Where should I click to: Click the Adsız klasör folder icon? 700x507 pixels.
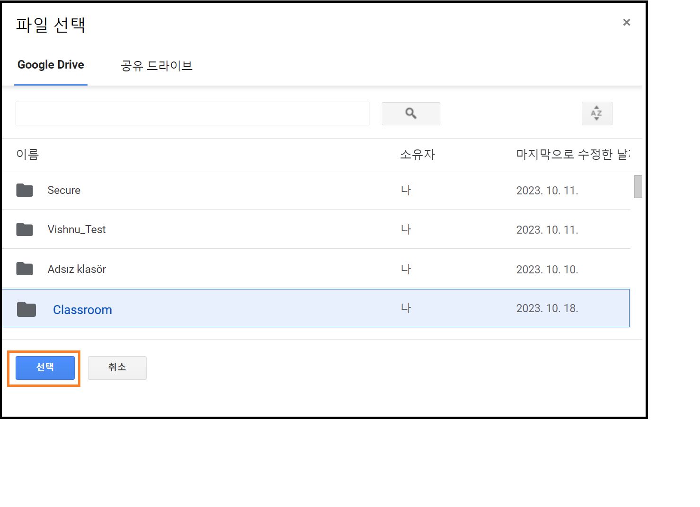[25, 269]
